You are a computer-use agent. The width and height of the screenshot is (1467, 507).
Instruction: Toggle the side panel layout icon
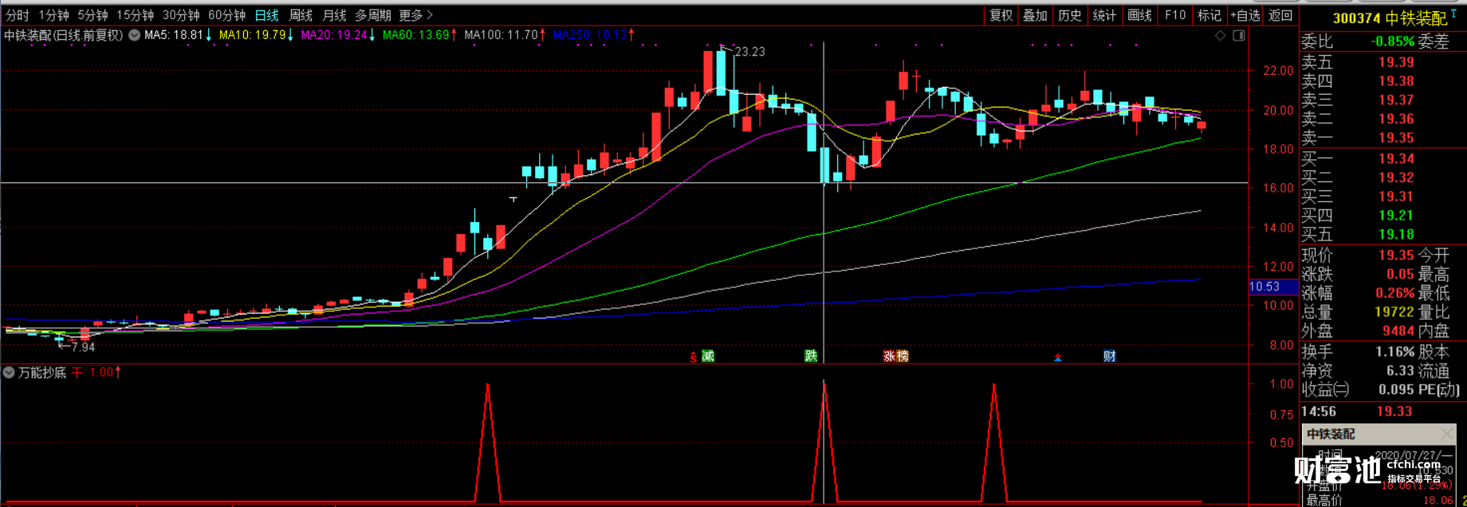click(x=1239, y=36)
